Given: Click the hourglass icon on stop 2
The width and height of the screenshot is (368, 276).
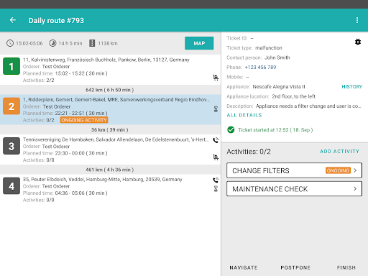Looking at the screenshot, I should pyautogui.click(x=216, y=109).
